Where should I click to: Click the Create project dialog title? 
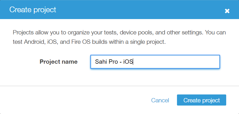tap(33, 10)
